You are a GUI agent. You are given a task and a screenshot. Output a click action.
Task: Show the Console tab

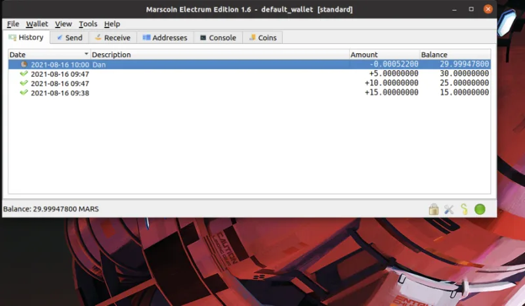point(218,37)
